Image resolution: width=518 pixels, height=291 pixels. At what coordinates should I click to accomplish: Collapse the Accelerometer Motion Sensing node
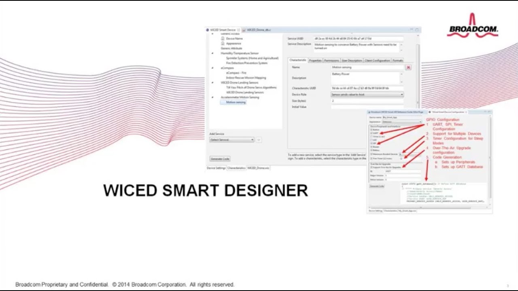pos(212,97)
